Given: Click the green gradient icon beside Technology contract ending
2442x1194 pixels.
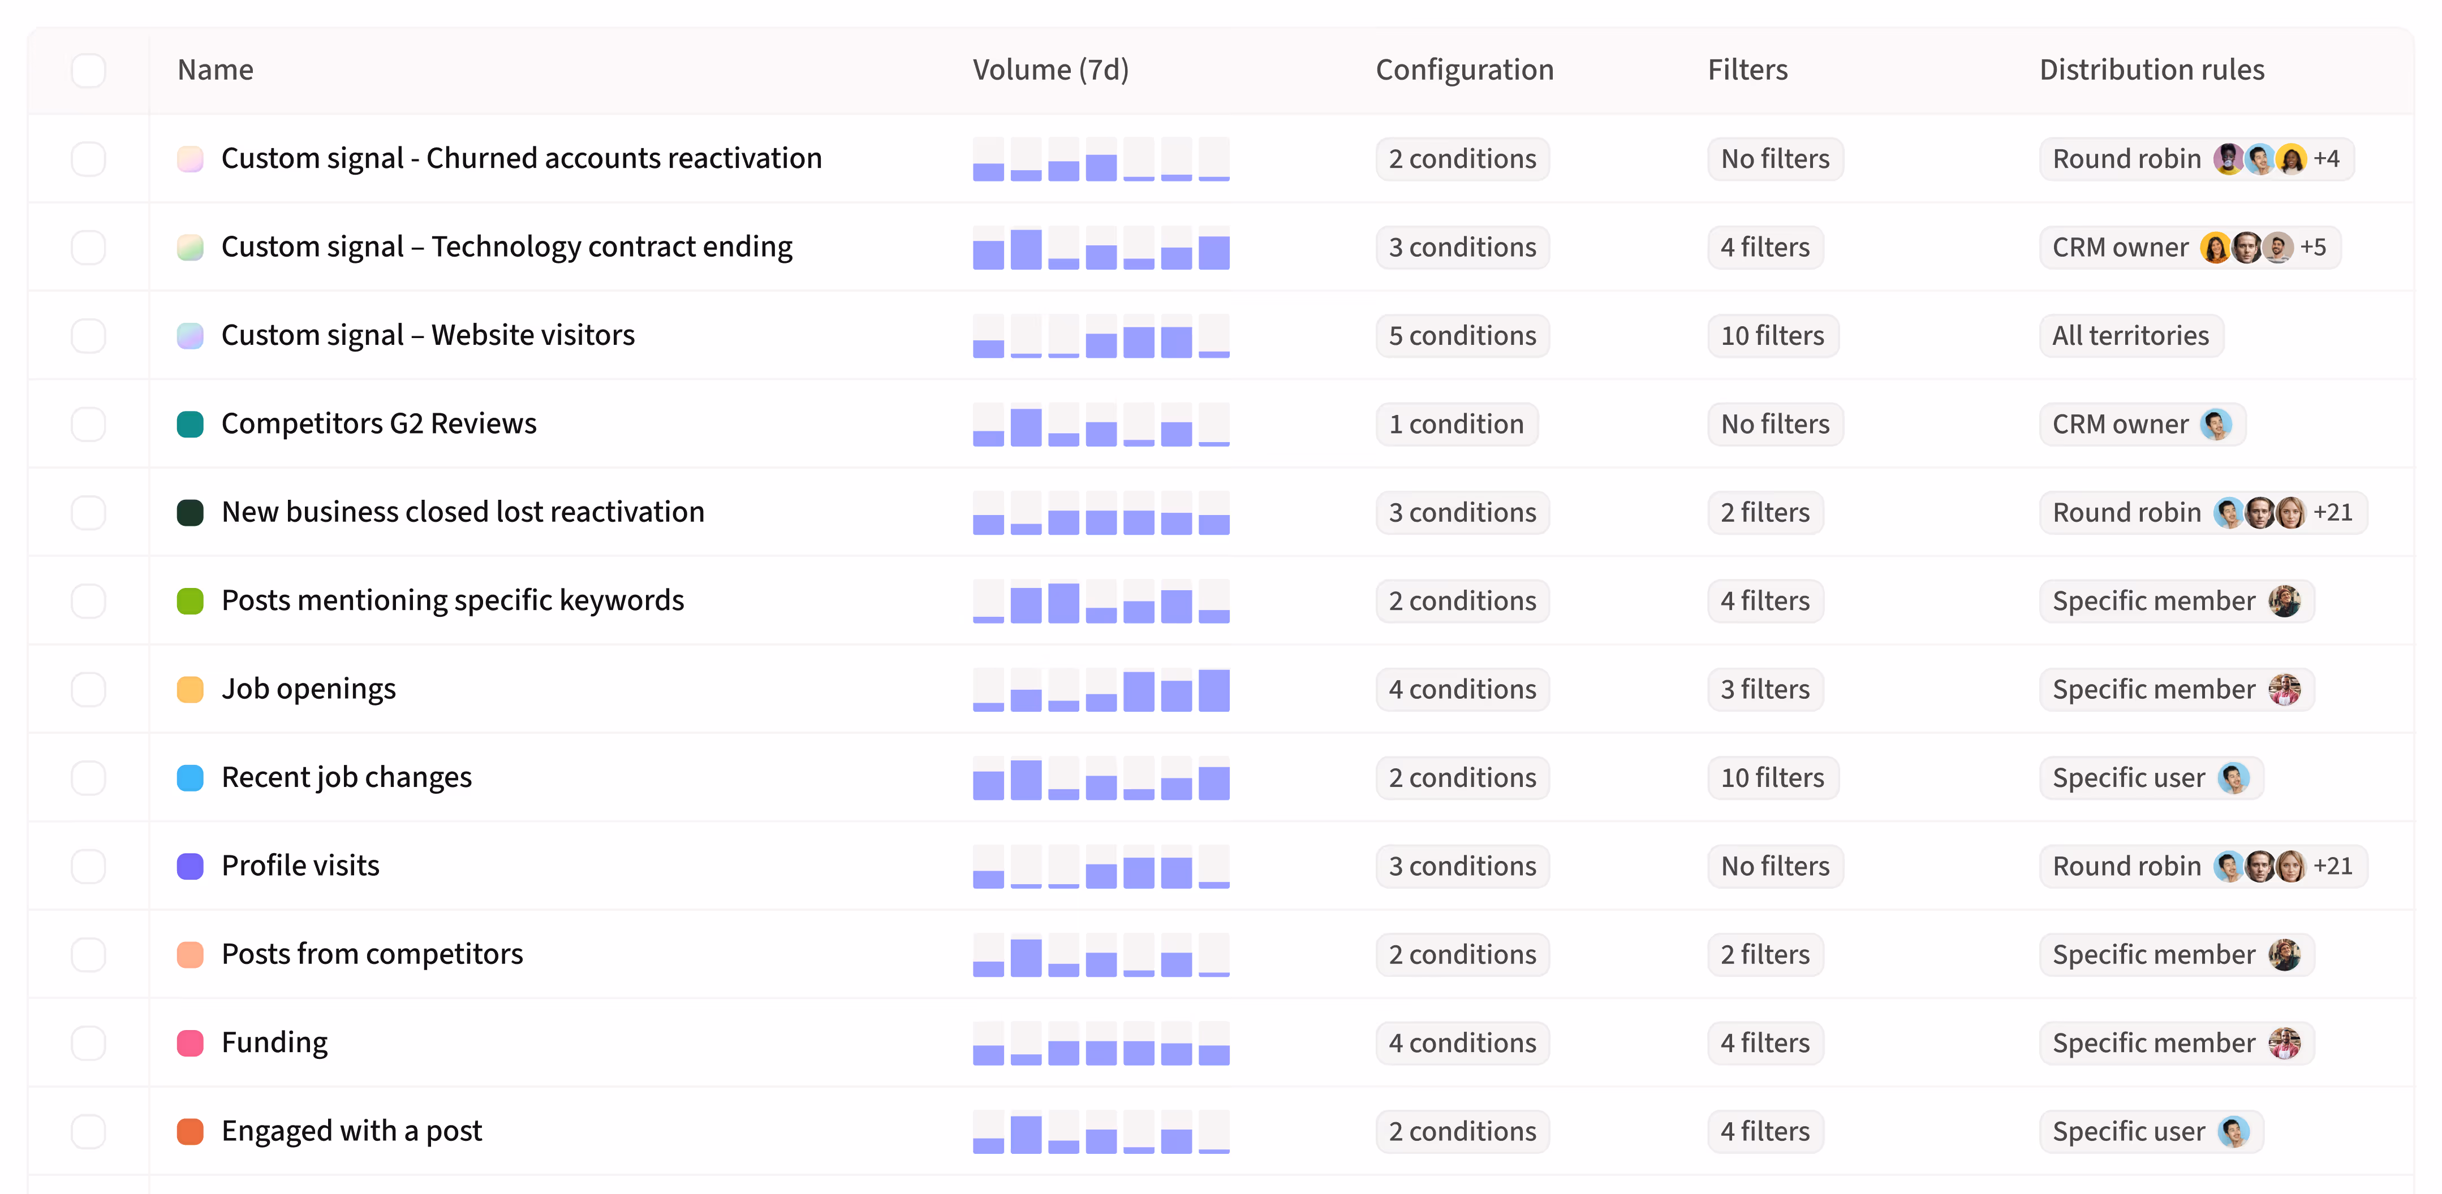Looking at the screenshot, I should (191, 247).
